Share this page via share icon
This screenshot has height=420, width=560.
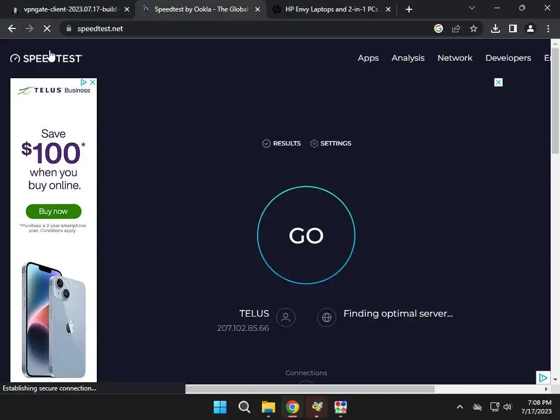[456, 28]
